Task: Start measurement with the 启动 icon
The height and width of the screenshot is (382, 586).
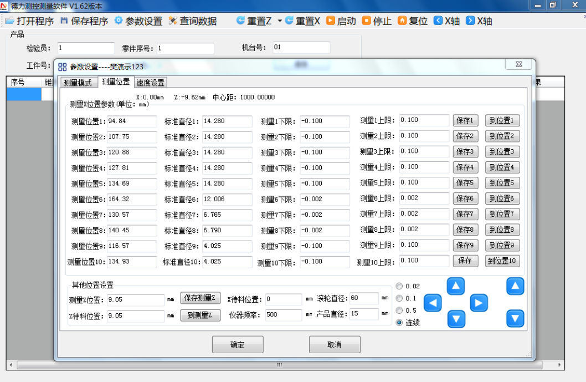Action: pos(337,21)
